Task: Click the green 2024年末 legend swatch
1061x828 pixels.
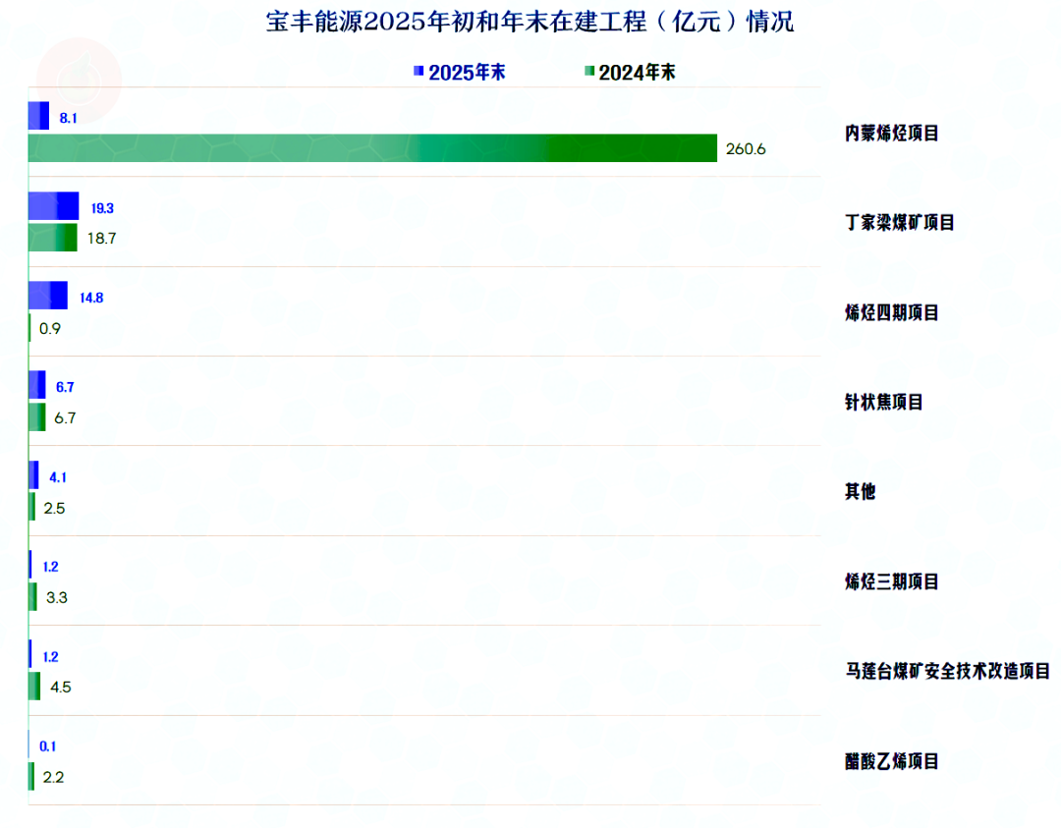Action: click(589, 72)
